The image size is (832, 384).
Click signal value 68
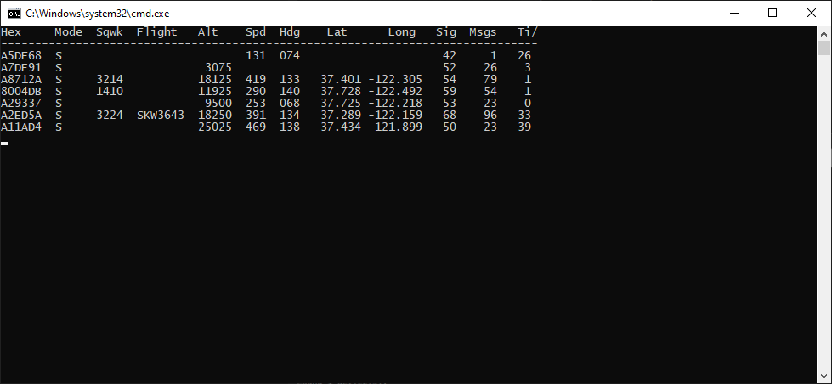[x=450, y=115]
